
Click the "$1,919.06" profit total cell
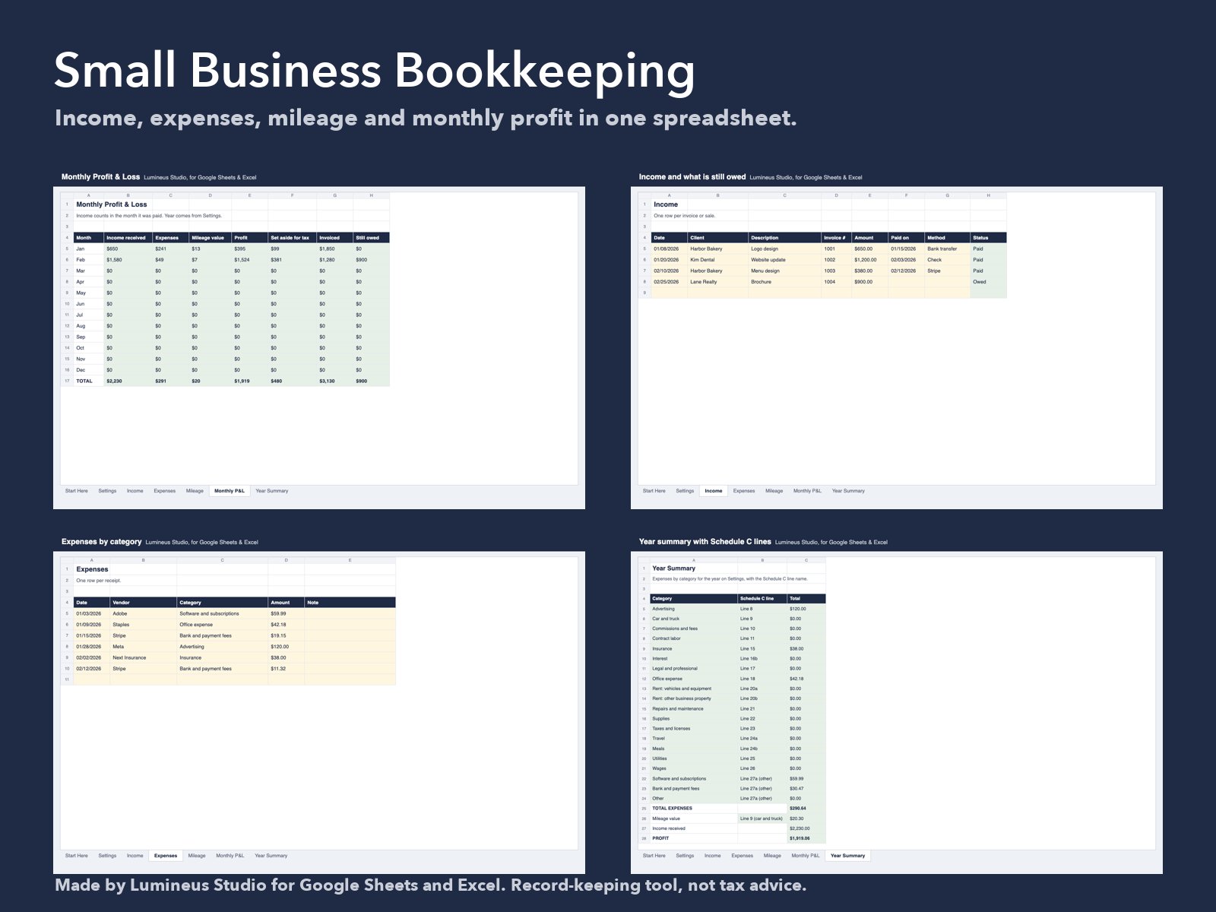coord(806,838)
